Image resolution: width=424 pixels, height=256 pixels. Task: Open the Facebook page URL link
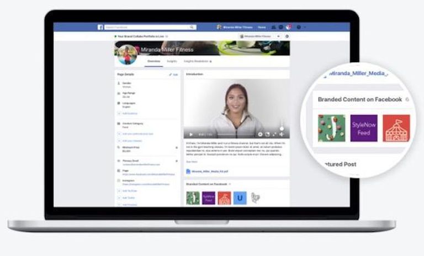pyautogui.click(x=149, y=175)
